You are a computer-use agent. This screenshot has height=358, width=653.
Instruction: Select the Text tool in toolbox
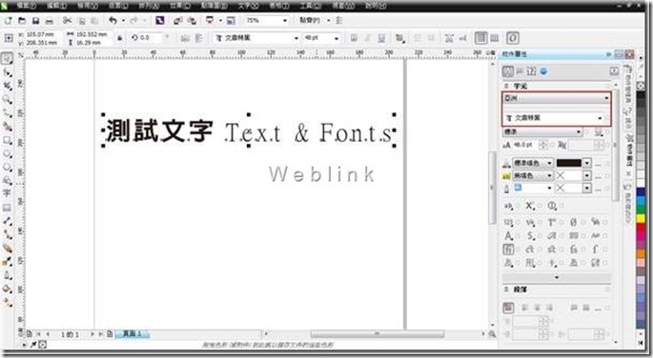[x=7, y=193]
